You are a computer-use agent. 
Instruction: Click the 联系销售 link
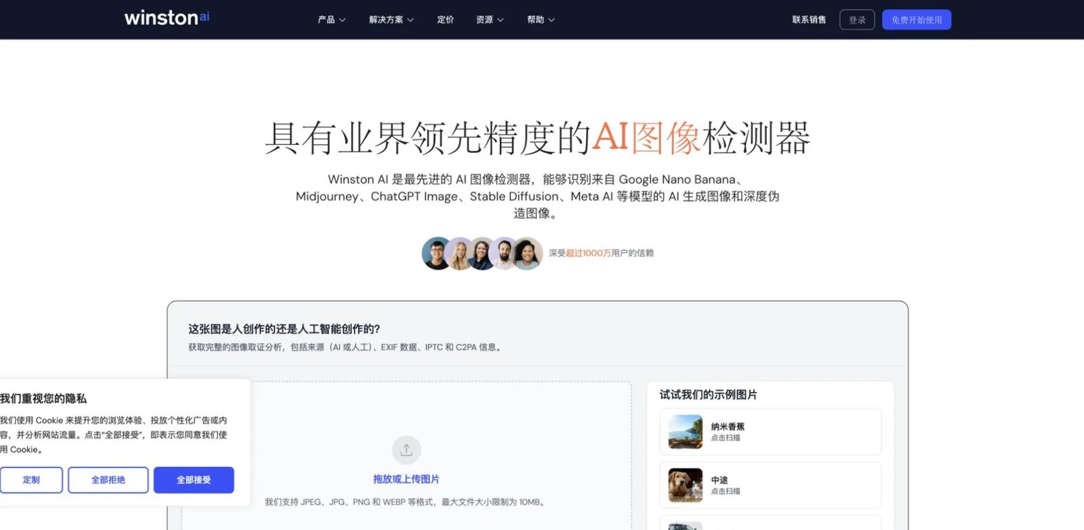point(809,20)
